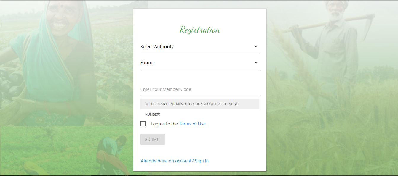The height and width of the screenshot is (176, 398).
Task: Click the triangle icon on the second field
Action: tap(255, 62)
